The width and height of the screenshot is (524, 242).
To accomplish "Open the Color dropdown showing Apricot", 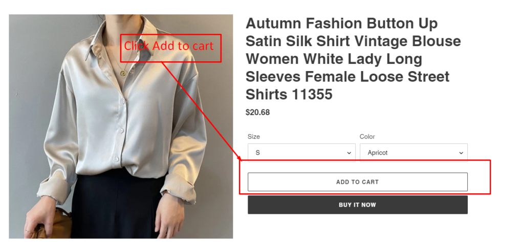I will (x=413, y=152).
